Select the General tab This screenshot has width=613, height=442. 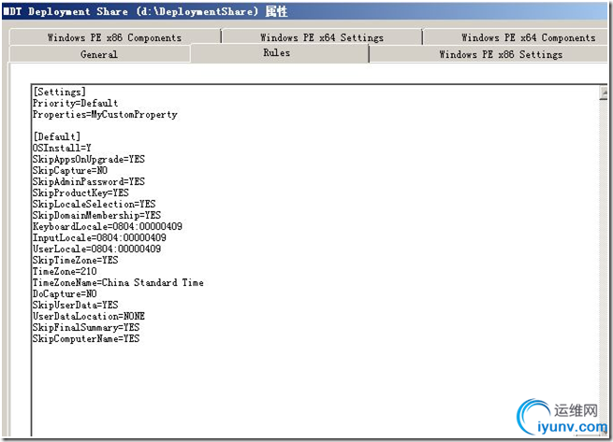[99, 54]
